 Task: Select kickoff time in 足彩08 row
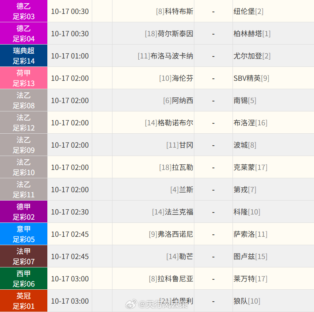tap(70, 100)
